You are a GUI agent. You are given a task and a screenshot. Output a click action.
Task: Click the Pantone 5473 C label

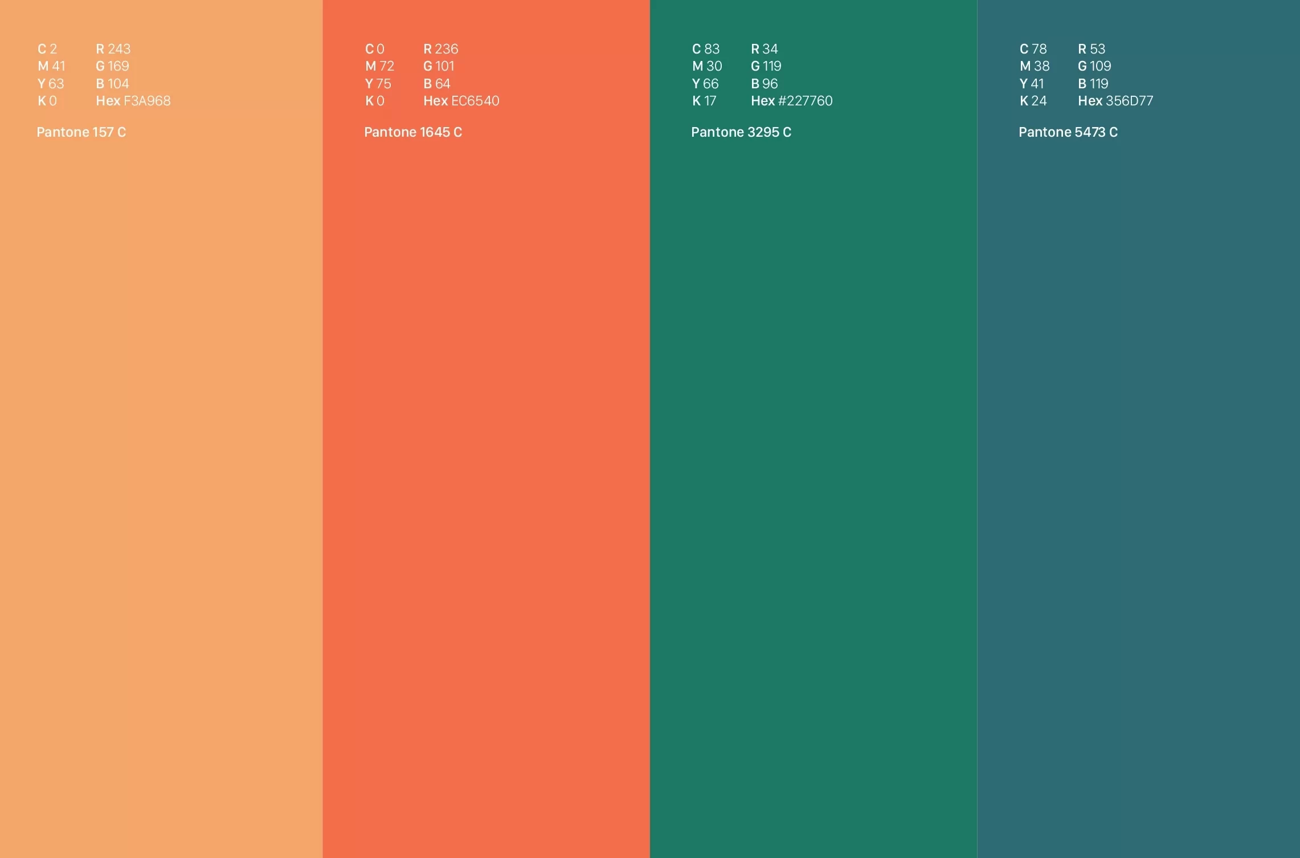point(1068,132)
